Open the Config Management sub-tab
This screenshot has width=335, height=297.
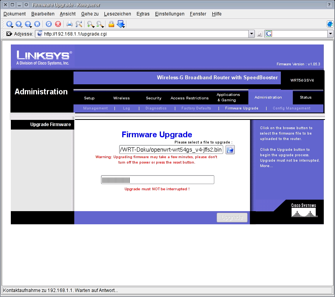tap(291, 108)
